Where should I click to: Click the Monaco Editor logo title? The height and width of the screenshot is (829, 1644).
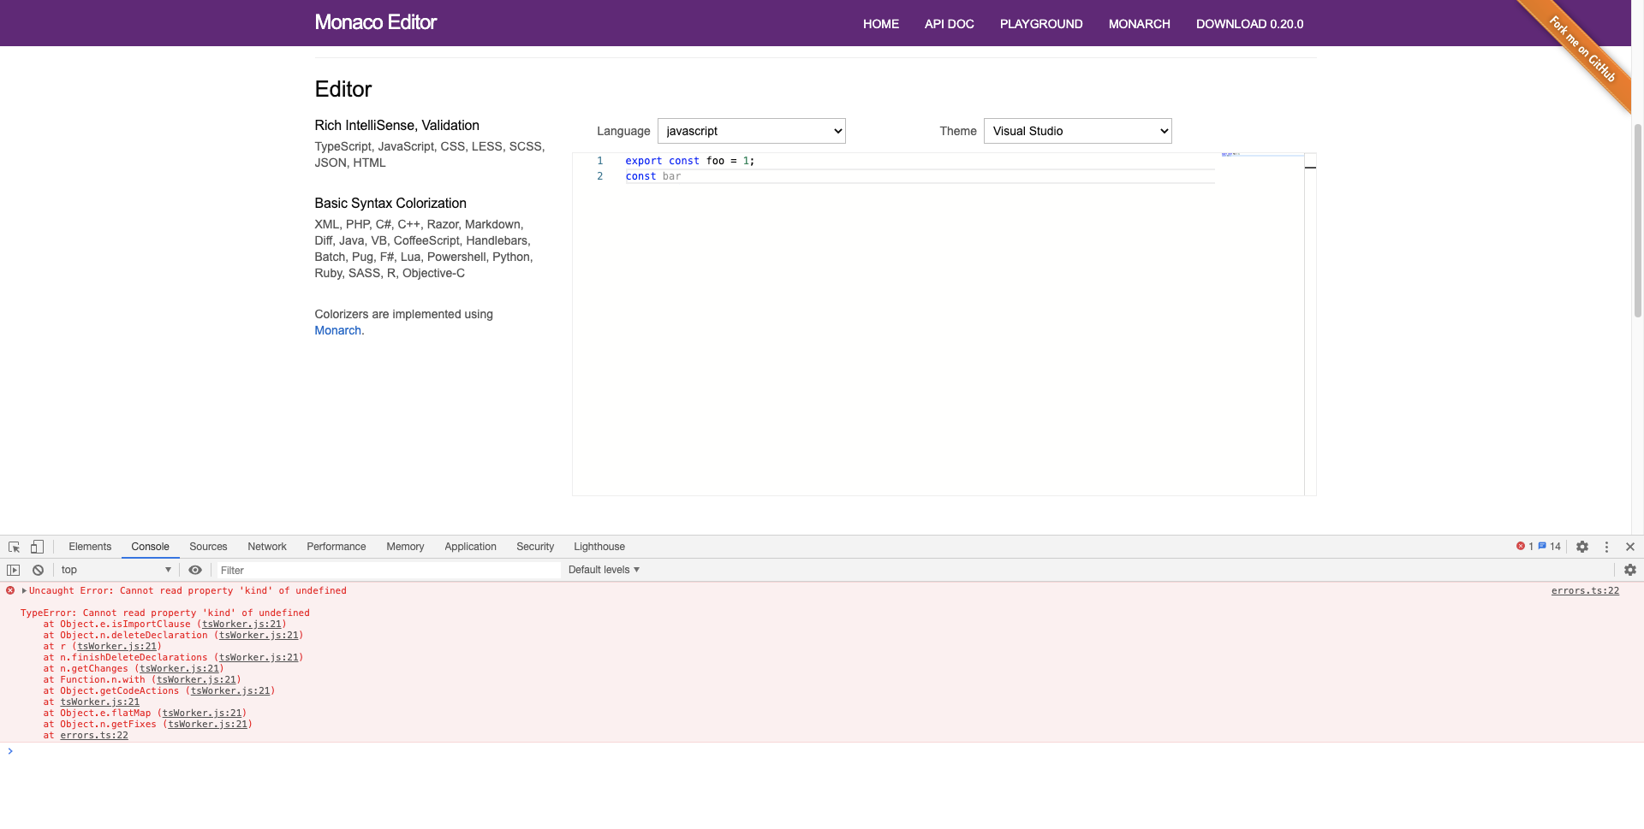click(x=376, y=22)
